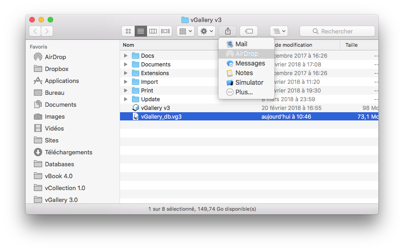Select Cover Flow view button
Image resolution: width=404 pixels, height=251 pixels.
(165, 31)
